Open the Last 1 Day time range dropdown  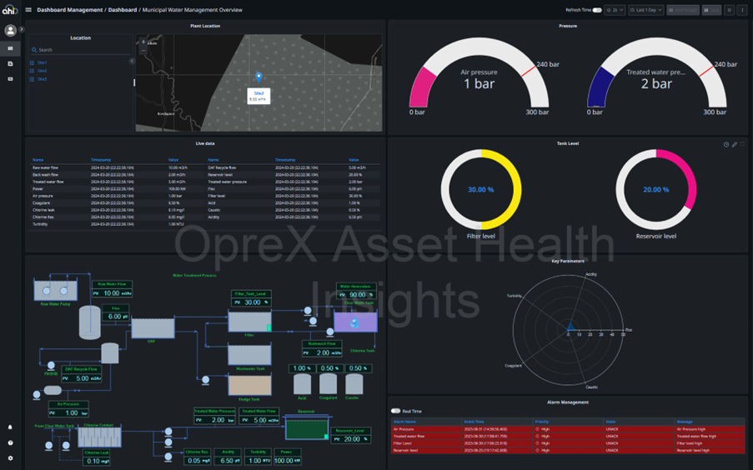(645, 10)
